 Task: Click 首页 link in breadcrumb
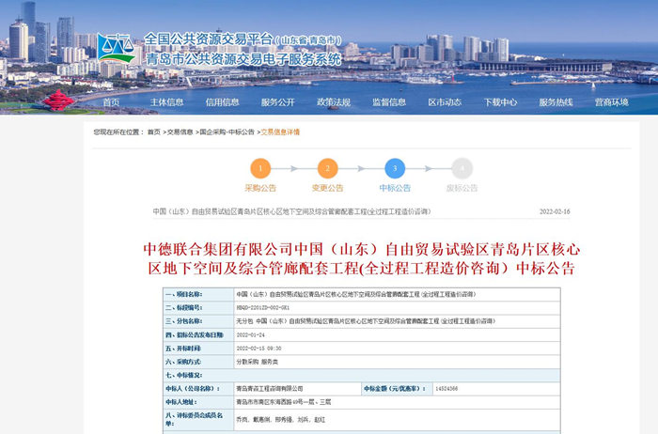click(153, 132)
